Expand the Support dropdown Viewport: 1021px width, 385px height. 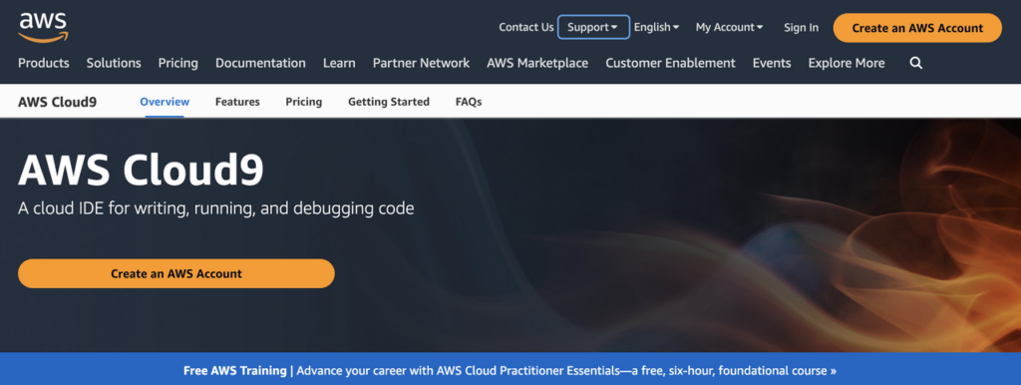coord(593,27)
